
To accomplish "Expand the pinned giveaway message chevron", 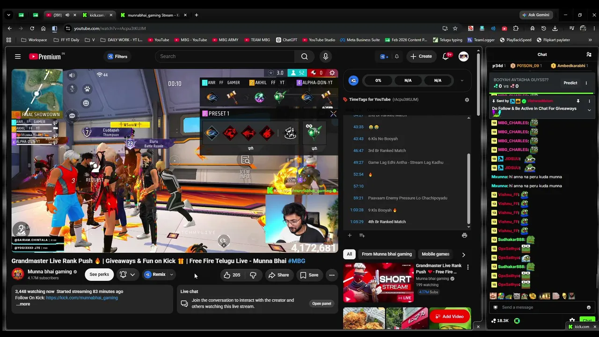I will pyautogui.click(x=589, y=110).
